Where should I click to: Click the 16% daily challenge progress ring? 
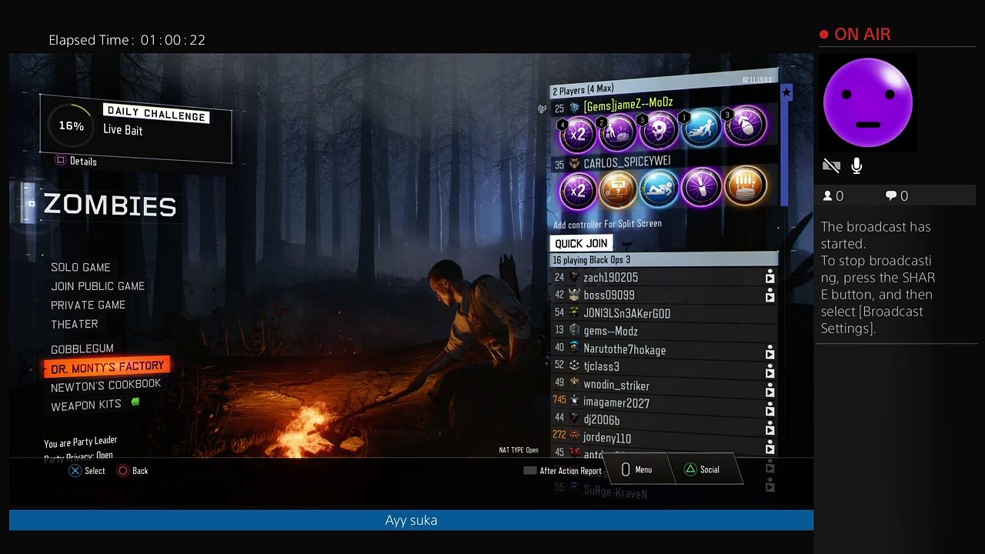click(71, 125)
